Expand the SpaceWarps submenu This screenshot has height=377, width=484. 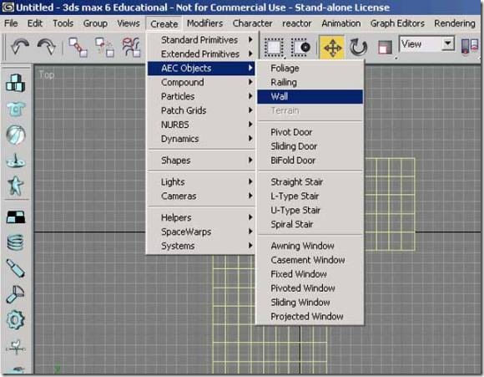click(x=201, y=232)
